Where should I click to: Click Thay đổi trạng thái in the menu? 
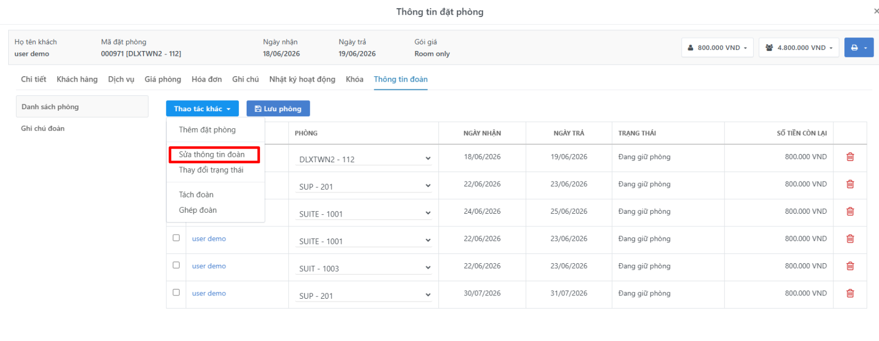[211, 170]
